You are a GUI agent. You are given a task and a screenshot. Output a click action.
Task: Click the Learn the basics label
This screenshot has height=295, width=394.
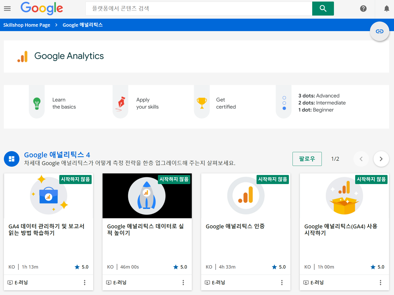(x=64, y=103)
